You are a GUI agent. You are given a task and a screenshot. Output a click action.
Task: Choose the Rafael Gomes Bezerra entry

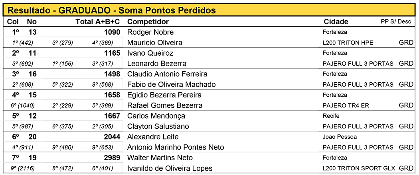(x=164, y=105)
